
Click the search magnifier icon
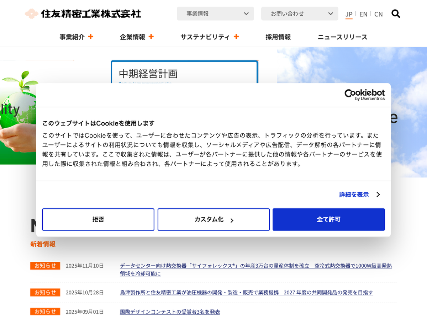click(396, 14)
